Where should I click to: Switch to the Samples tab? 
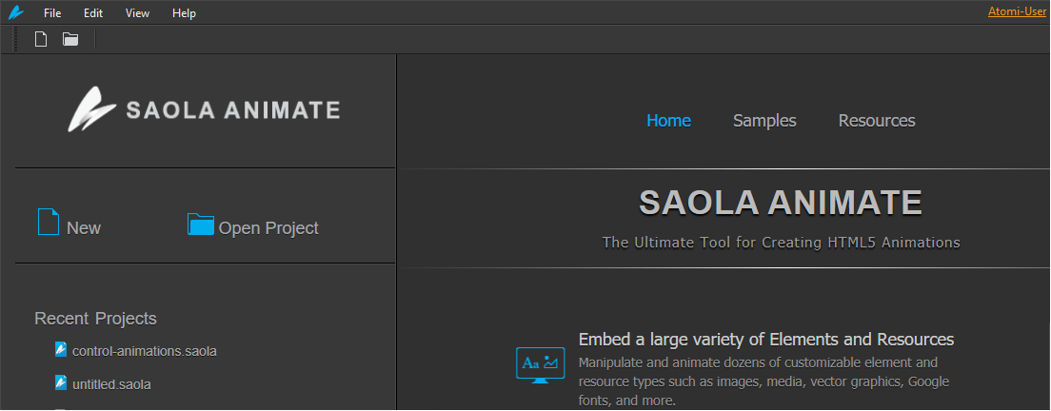pos(764,121)
